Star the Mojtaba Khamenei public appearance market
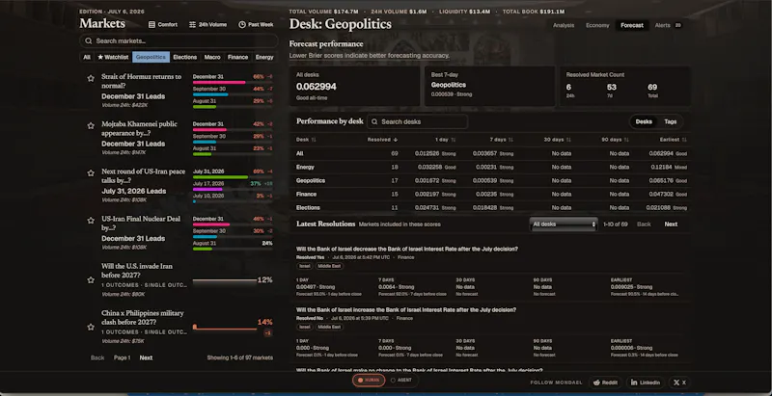The height and width of the screenshot is (396, 772). [x=91, y=126]
